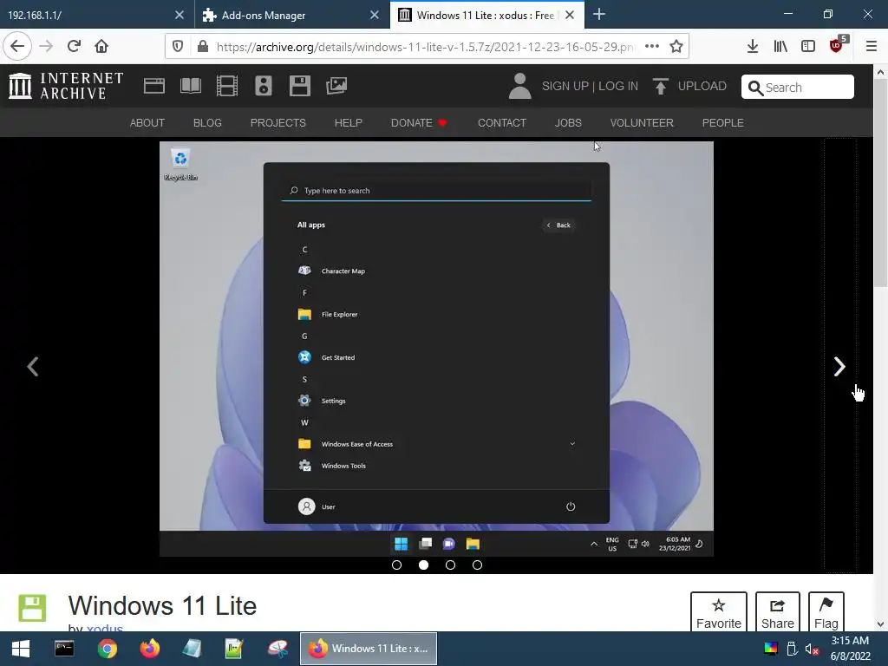Open the HELP menu item
The height and width of the screenshot is (666, 888).
tap(349, 123)
